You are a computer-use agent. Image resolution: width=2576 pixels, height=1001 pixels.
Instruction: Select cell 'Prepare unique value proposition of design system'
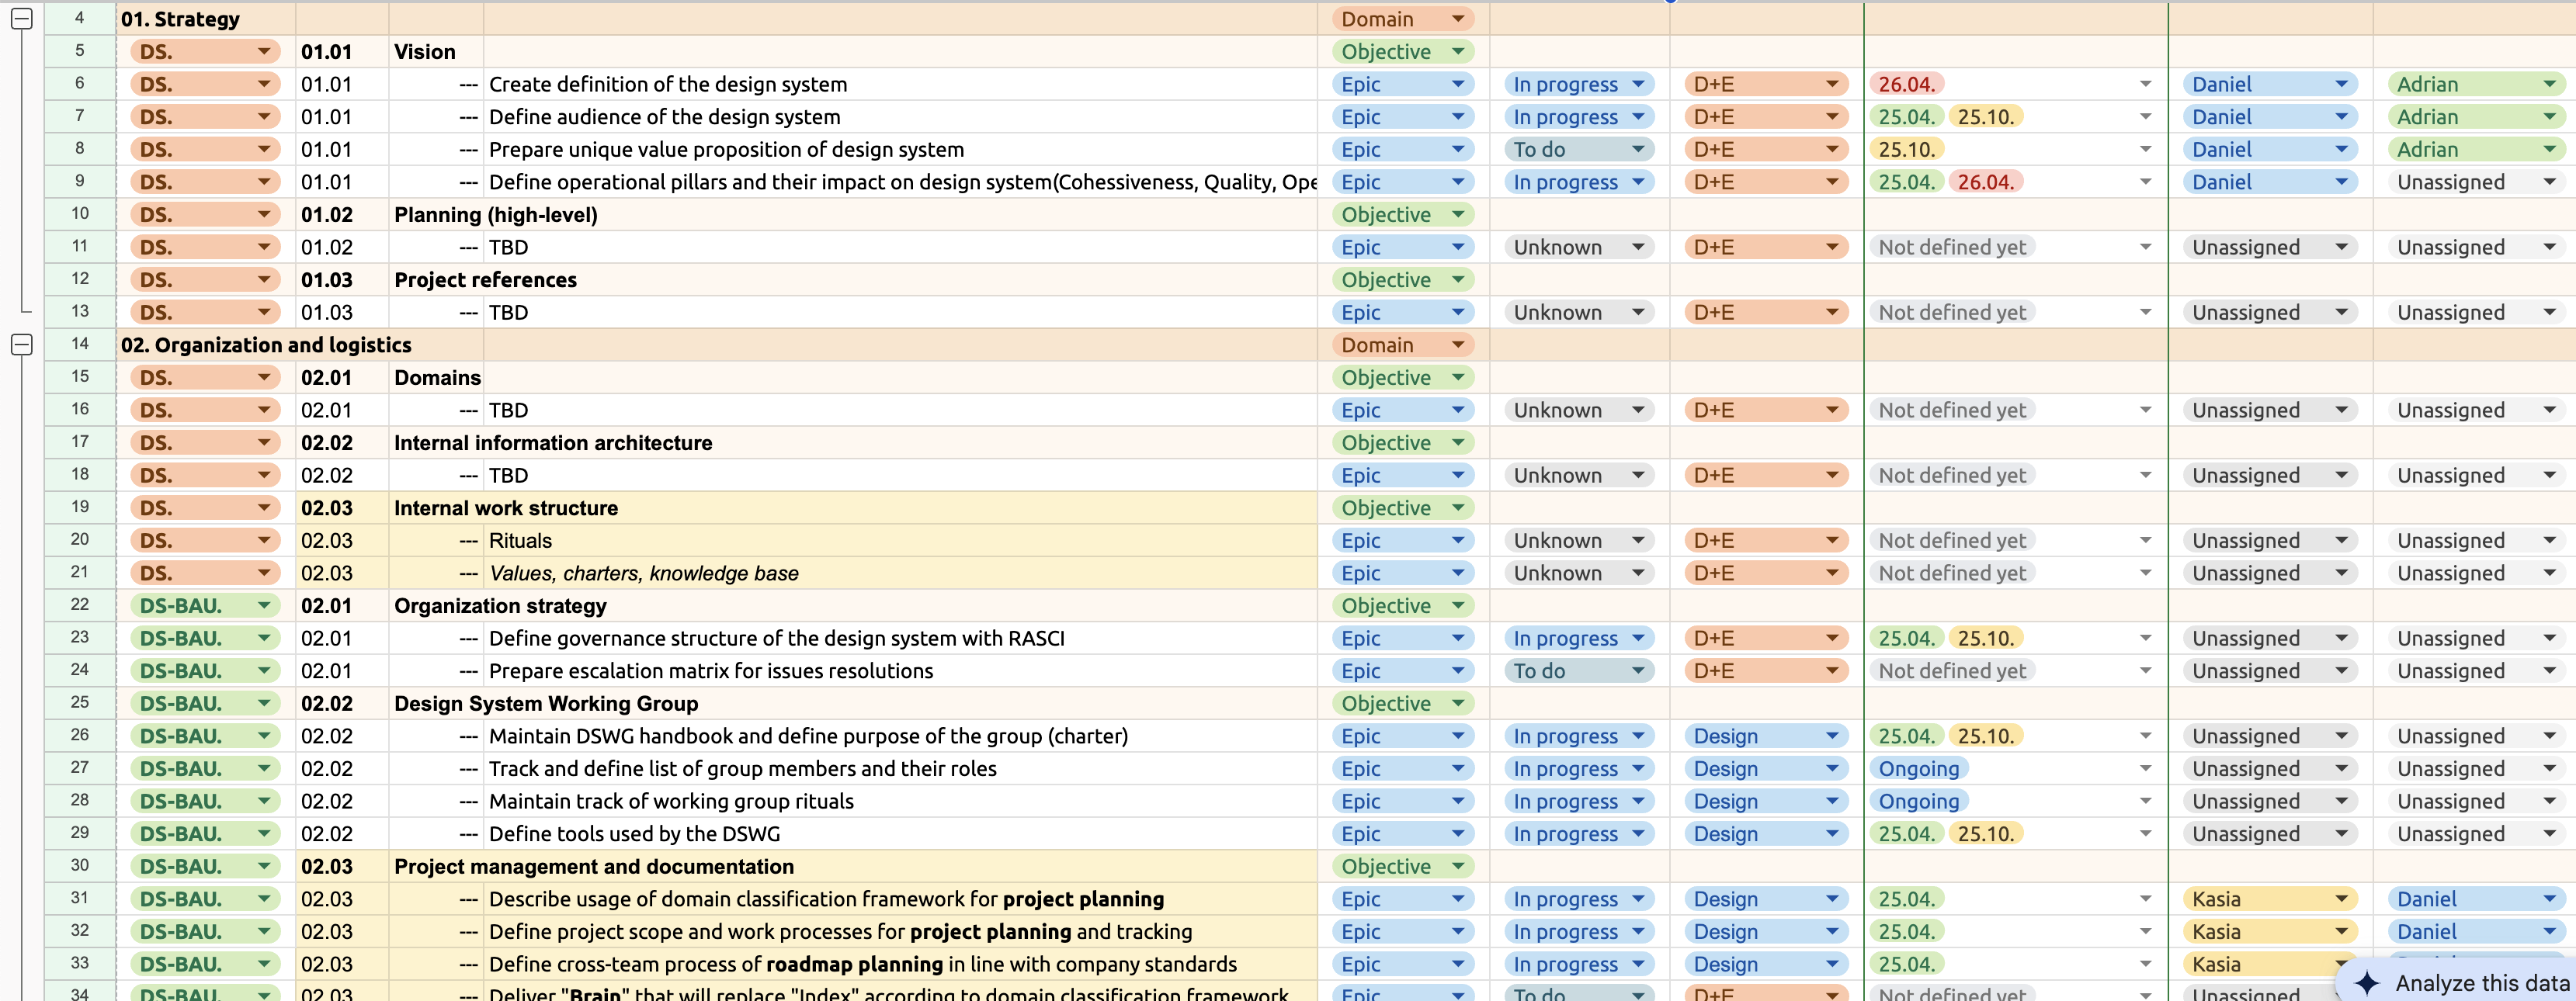(x=900, y=150)
